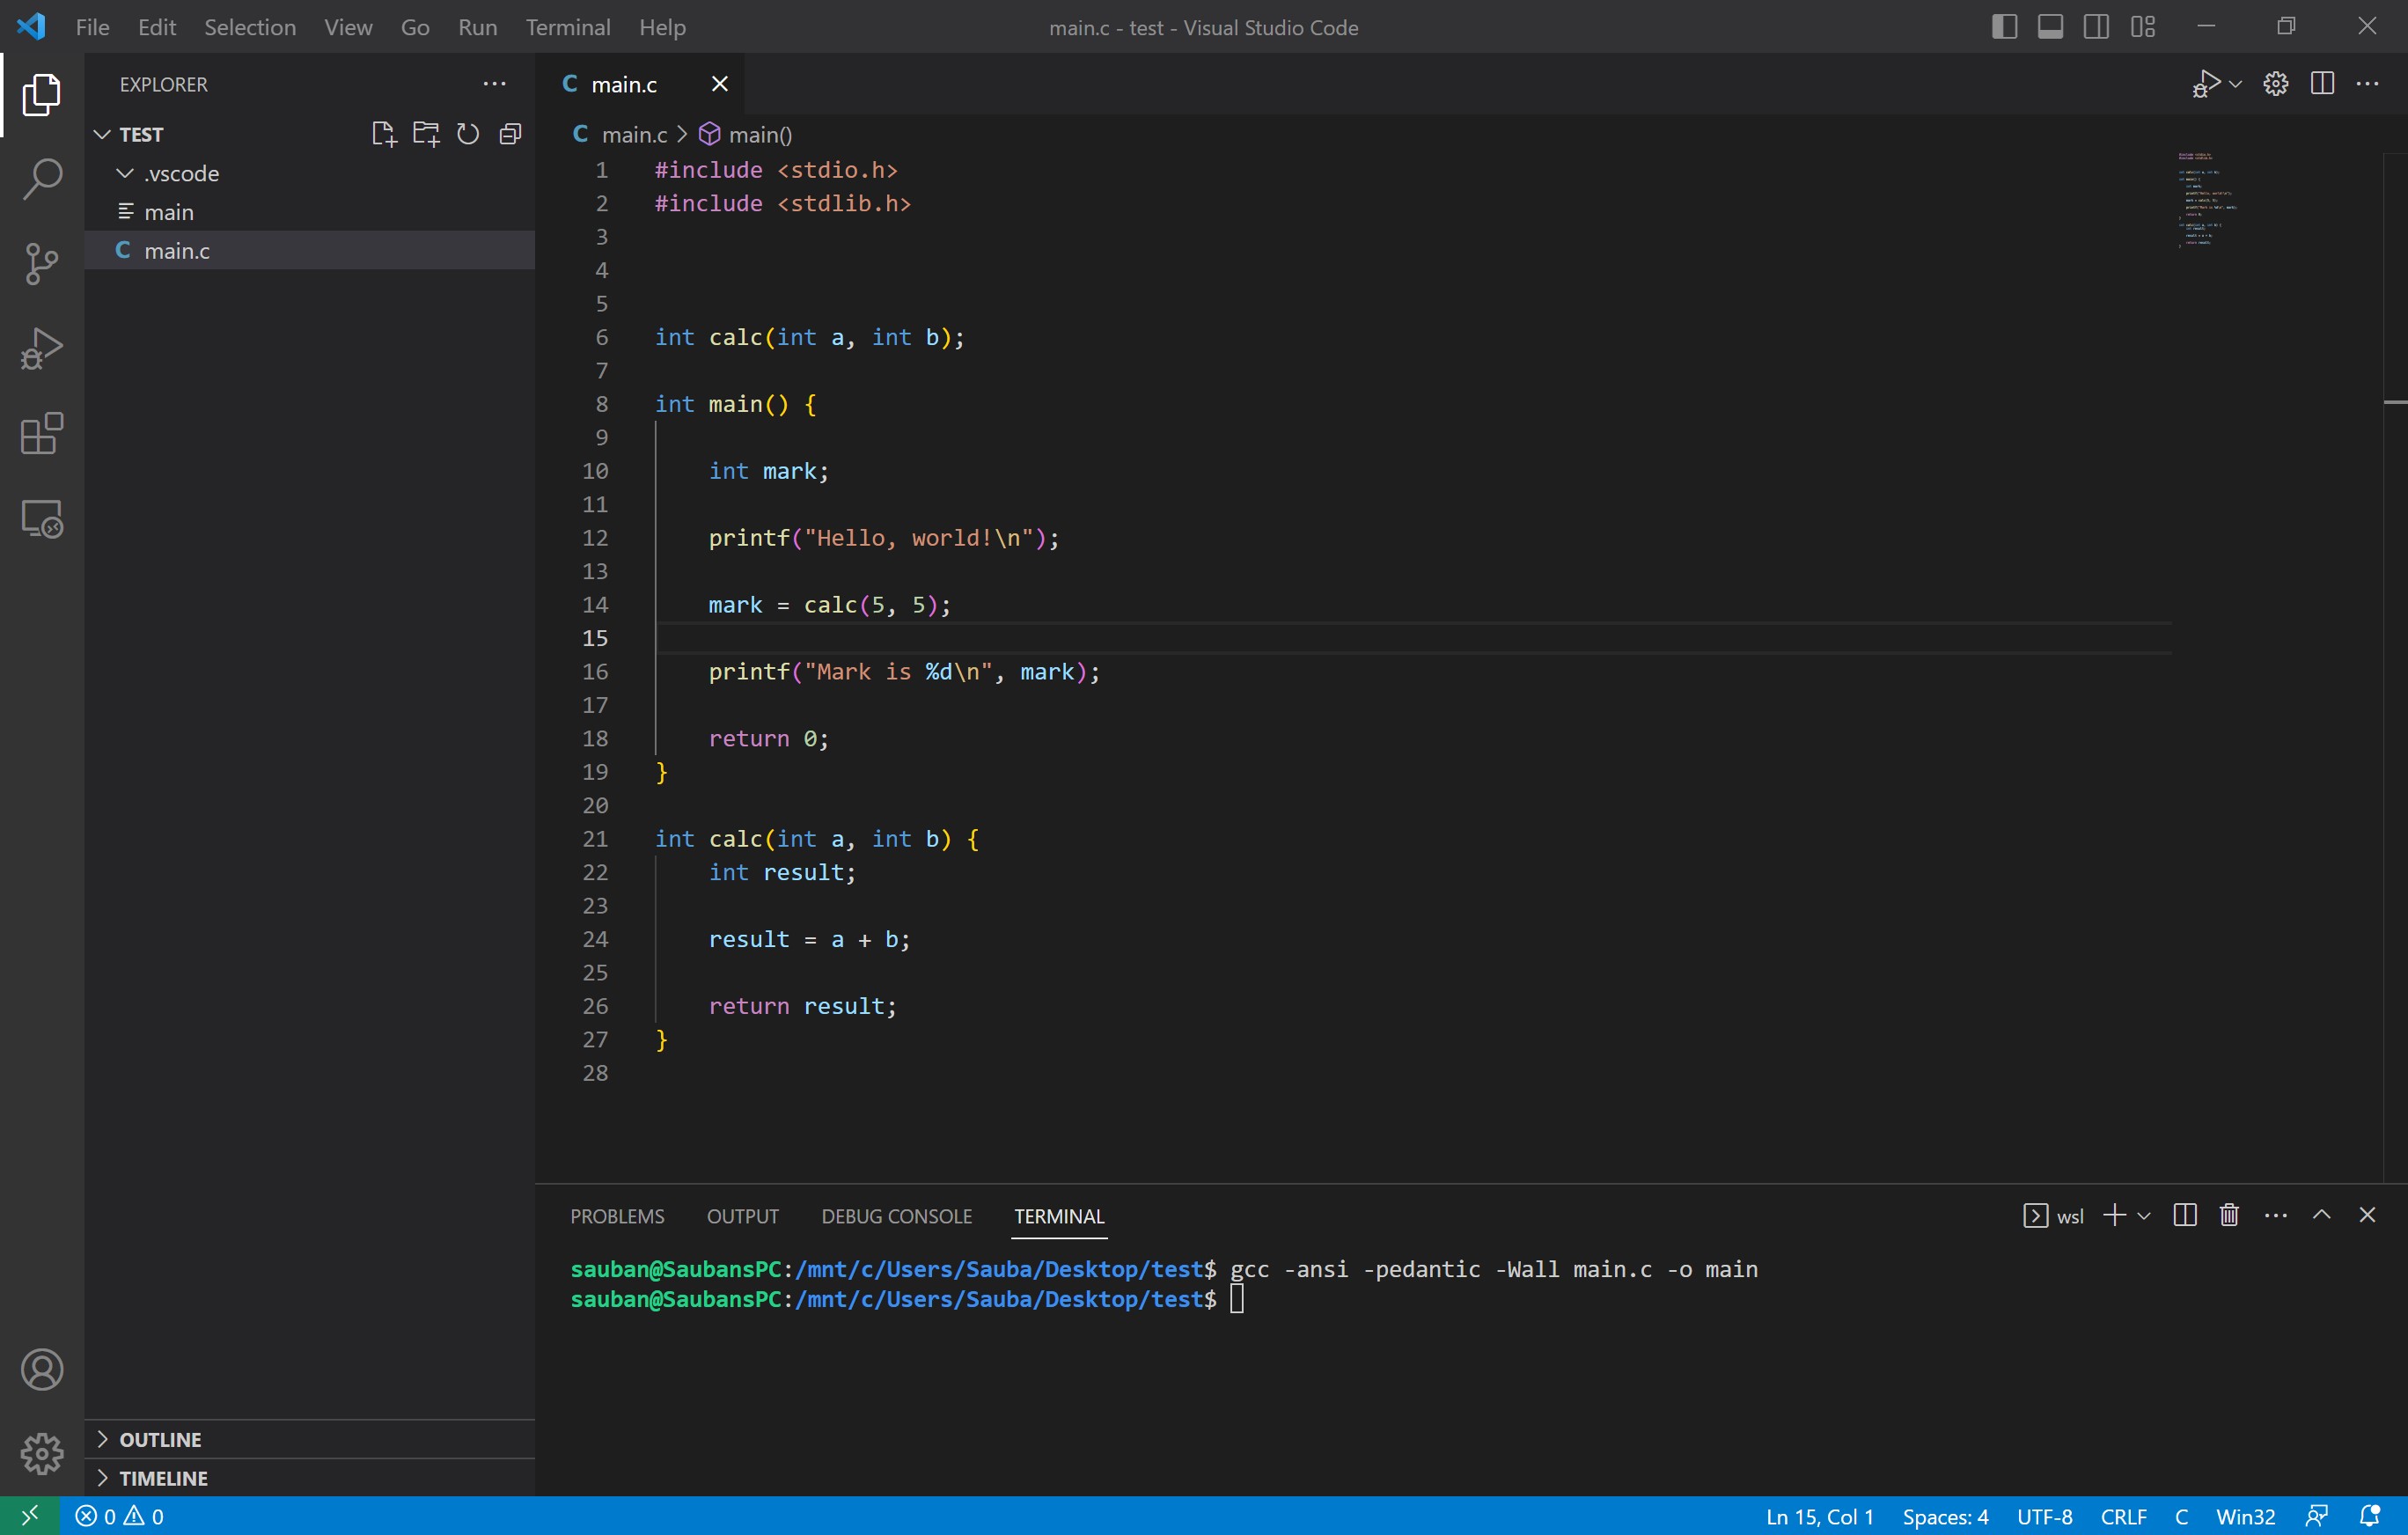Open the Source Control view
2408x1535 pixels.
tap(42, 264)
